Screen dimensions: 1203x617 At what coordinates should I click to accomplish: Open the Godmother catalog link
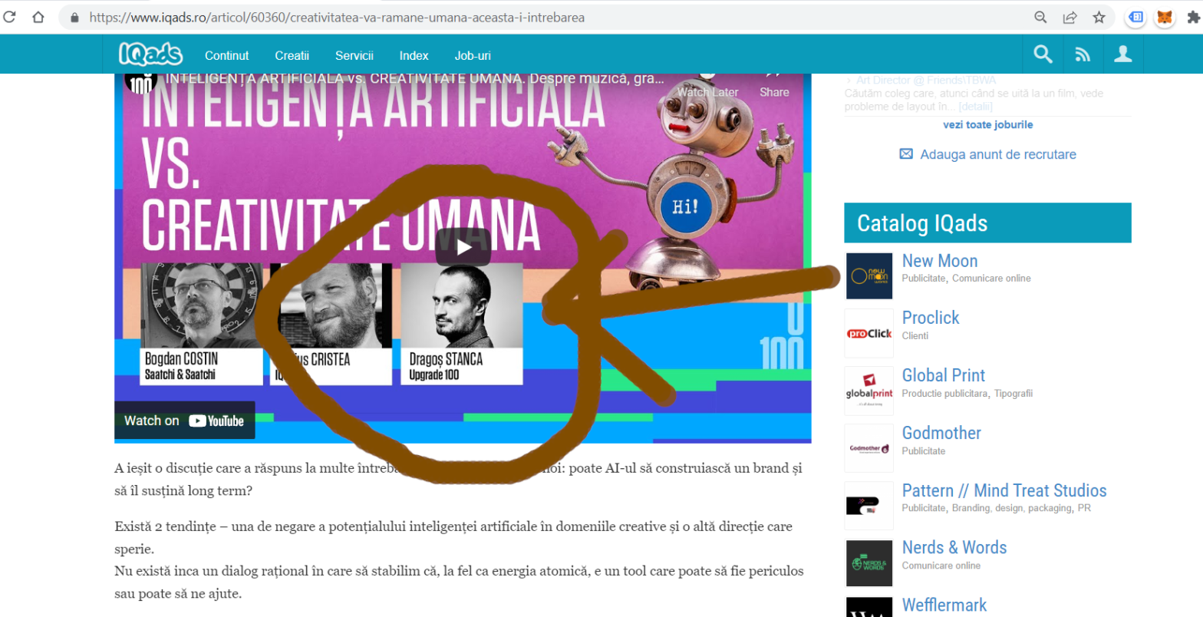pos(941,433)
